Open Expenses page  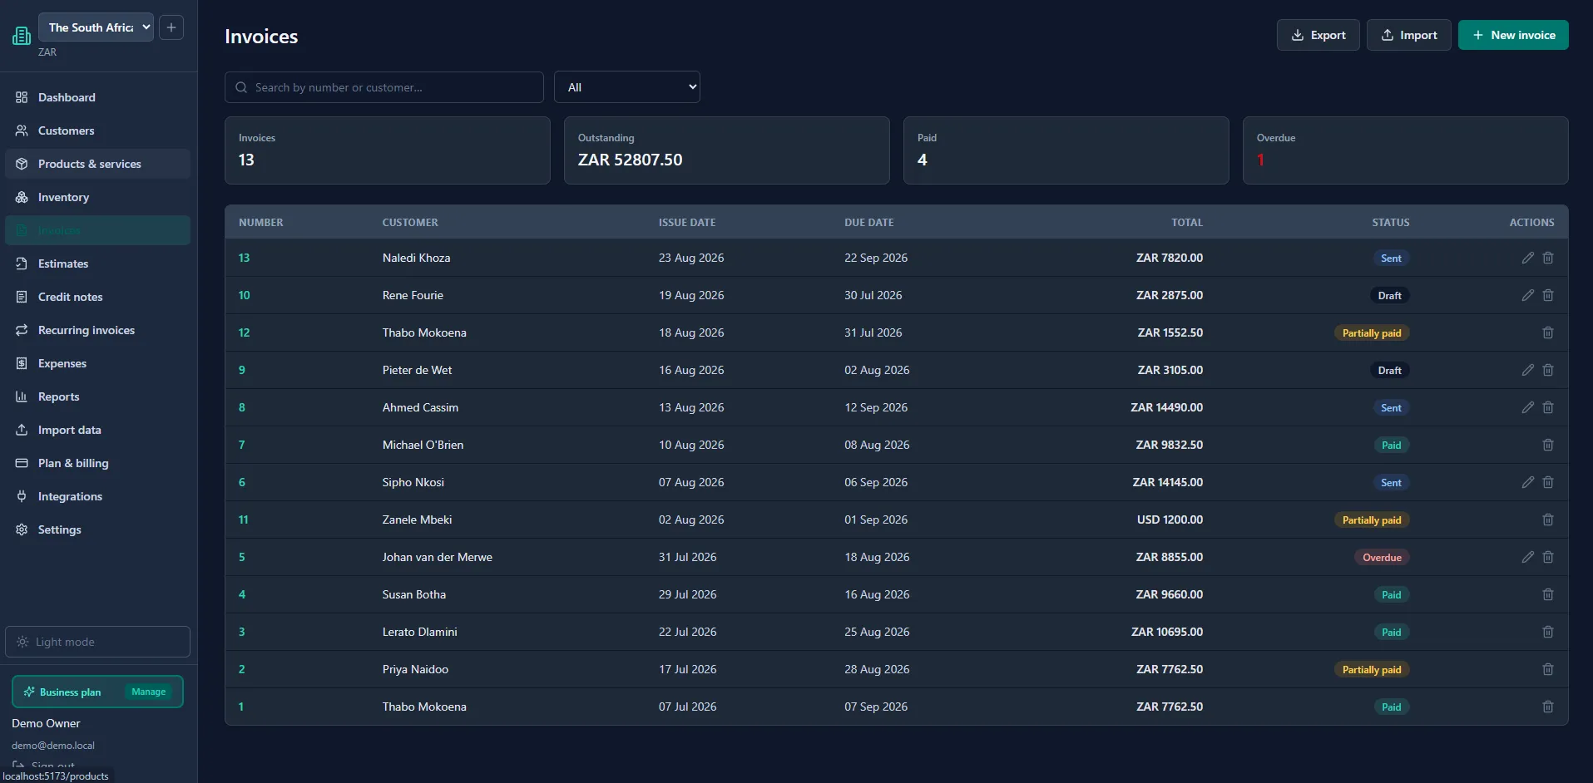[97, 363]
